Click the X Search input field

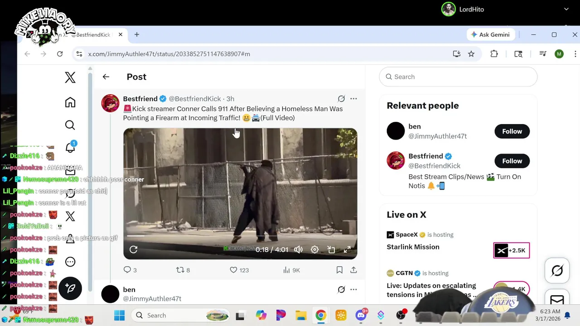coord(458,77)
